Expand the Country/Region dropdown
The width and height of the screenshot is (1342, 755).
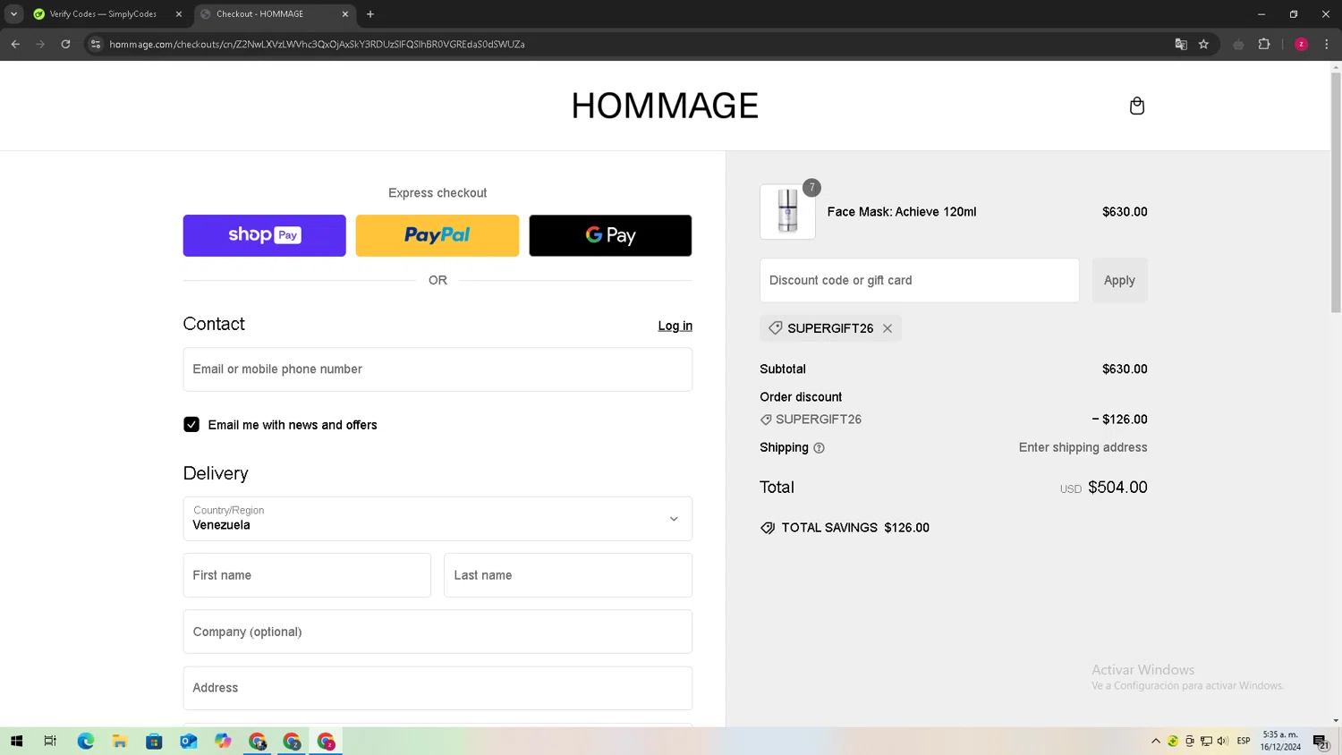pyautogui.click(x=437, y=519)
